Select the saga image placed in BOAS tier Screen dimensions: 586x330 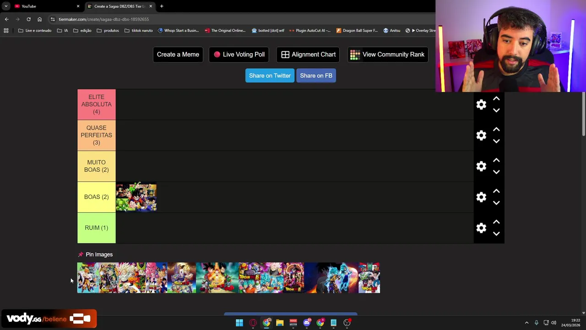136,197
